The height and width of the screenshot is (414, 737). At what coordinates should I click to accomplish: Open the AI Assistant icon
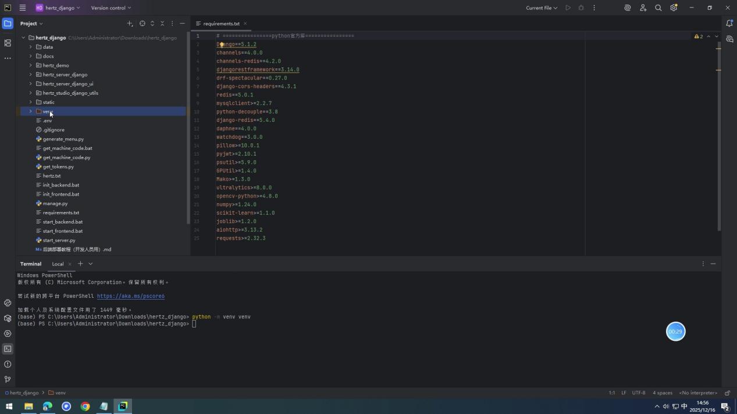tap(627, 8)
